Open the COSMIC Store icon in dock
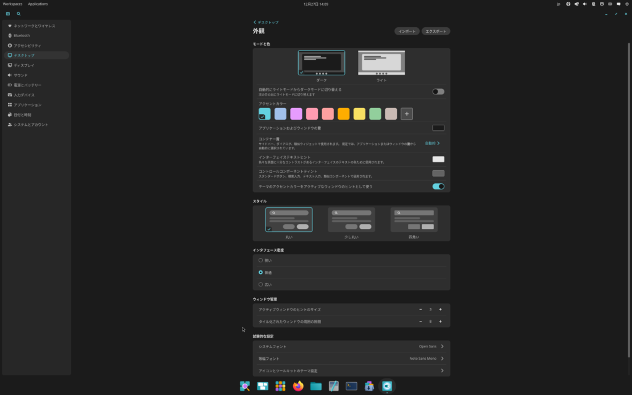632x395 pixels. click(369, 386)
